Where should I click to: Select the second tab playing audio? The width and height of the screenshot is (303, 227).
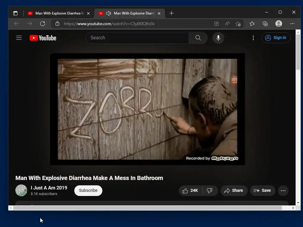pos(130,13)
